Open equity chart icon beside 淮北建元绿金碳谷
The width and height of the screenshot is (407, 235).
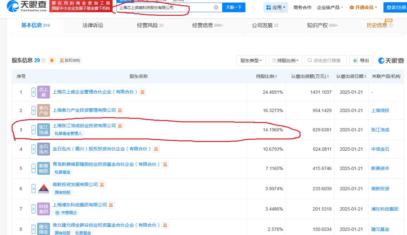tap(165, 225)
